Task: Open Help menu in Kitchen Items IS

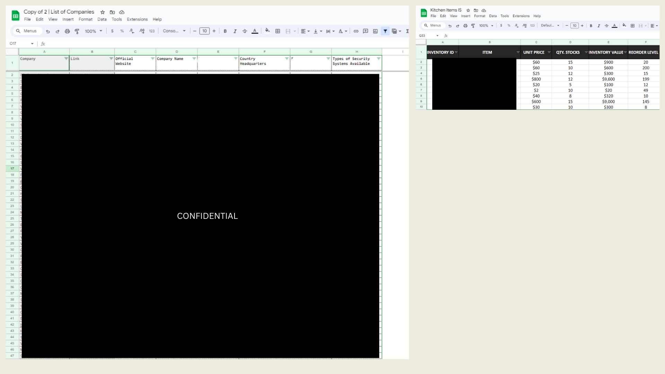Action: coord(537,16)
